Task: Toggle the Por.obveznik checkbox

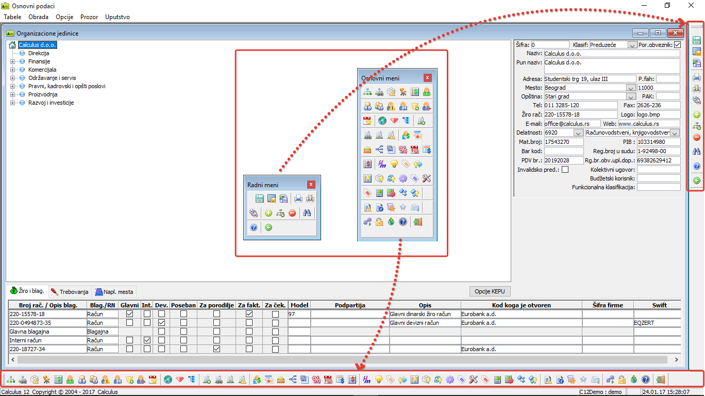Action: coord(677,45)
